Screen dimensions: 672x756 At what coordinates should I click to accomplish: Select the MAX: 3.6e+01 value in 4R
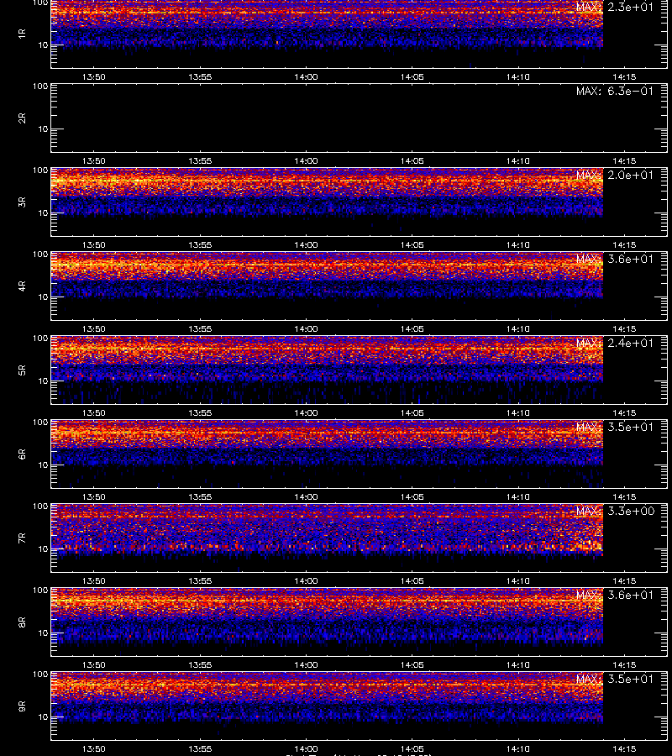[615, 259]
